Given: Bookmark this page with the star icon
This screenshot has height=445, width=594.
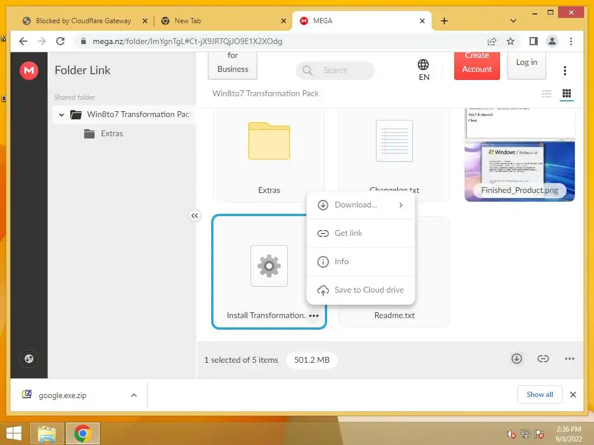Looking at the screenshot, I should tap(510, 41).
